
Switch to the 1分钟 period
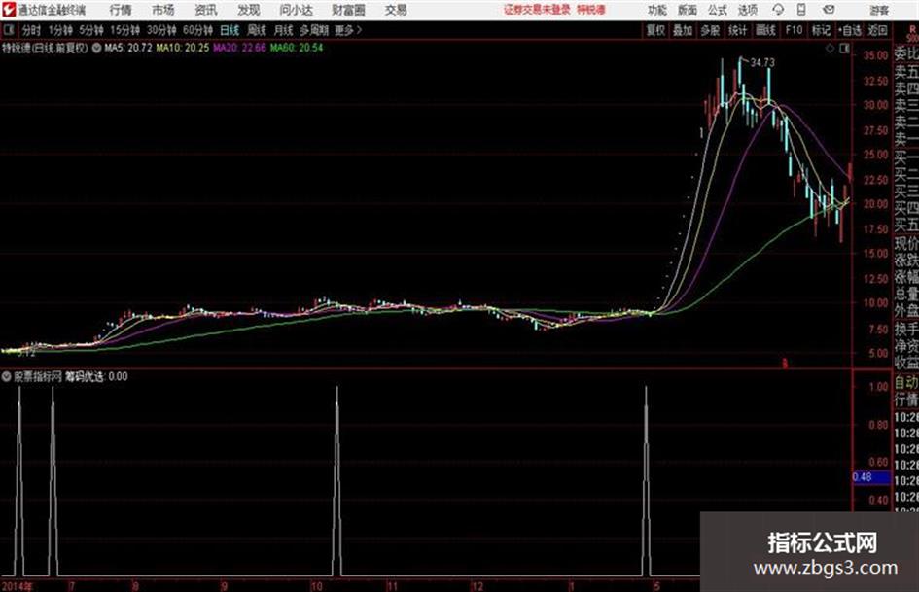(59, 30)
